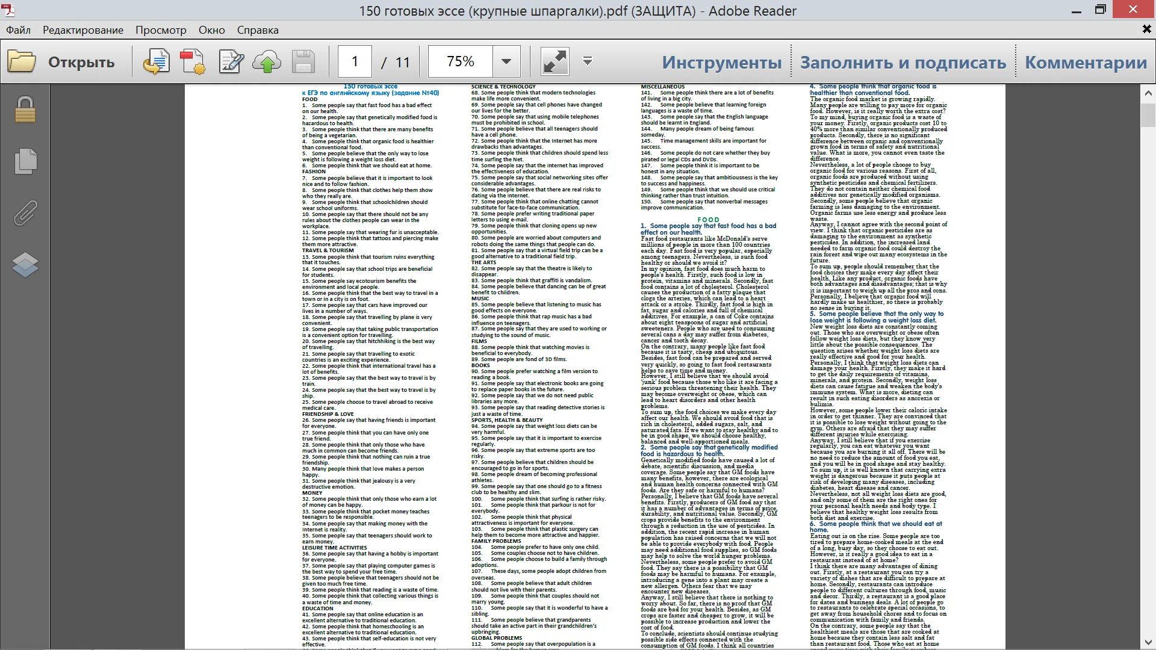
Task: Click the 'MONEY' section heading
Action: pyautogui.click(x=312, y=493)
